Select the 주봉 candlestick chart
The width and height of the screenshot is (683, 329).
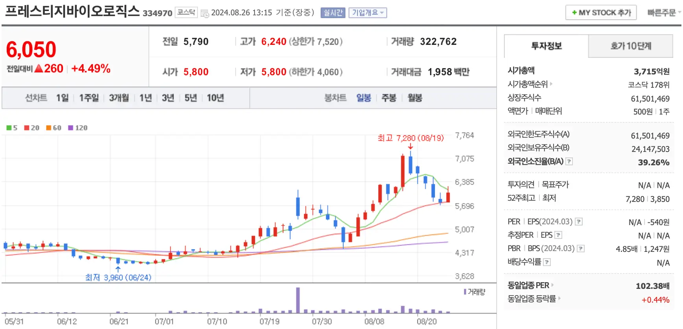(389, 98)
